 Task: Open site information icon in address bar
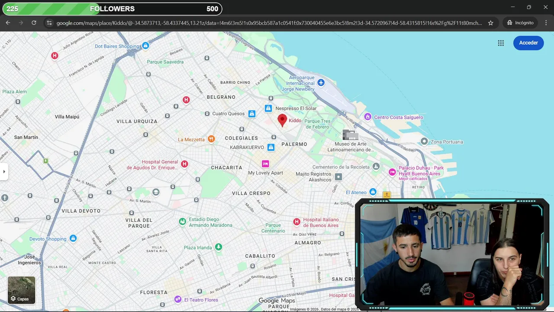(49, 23)
